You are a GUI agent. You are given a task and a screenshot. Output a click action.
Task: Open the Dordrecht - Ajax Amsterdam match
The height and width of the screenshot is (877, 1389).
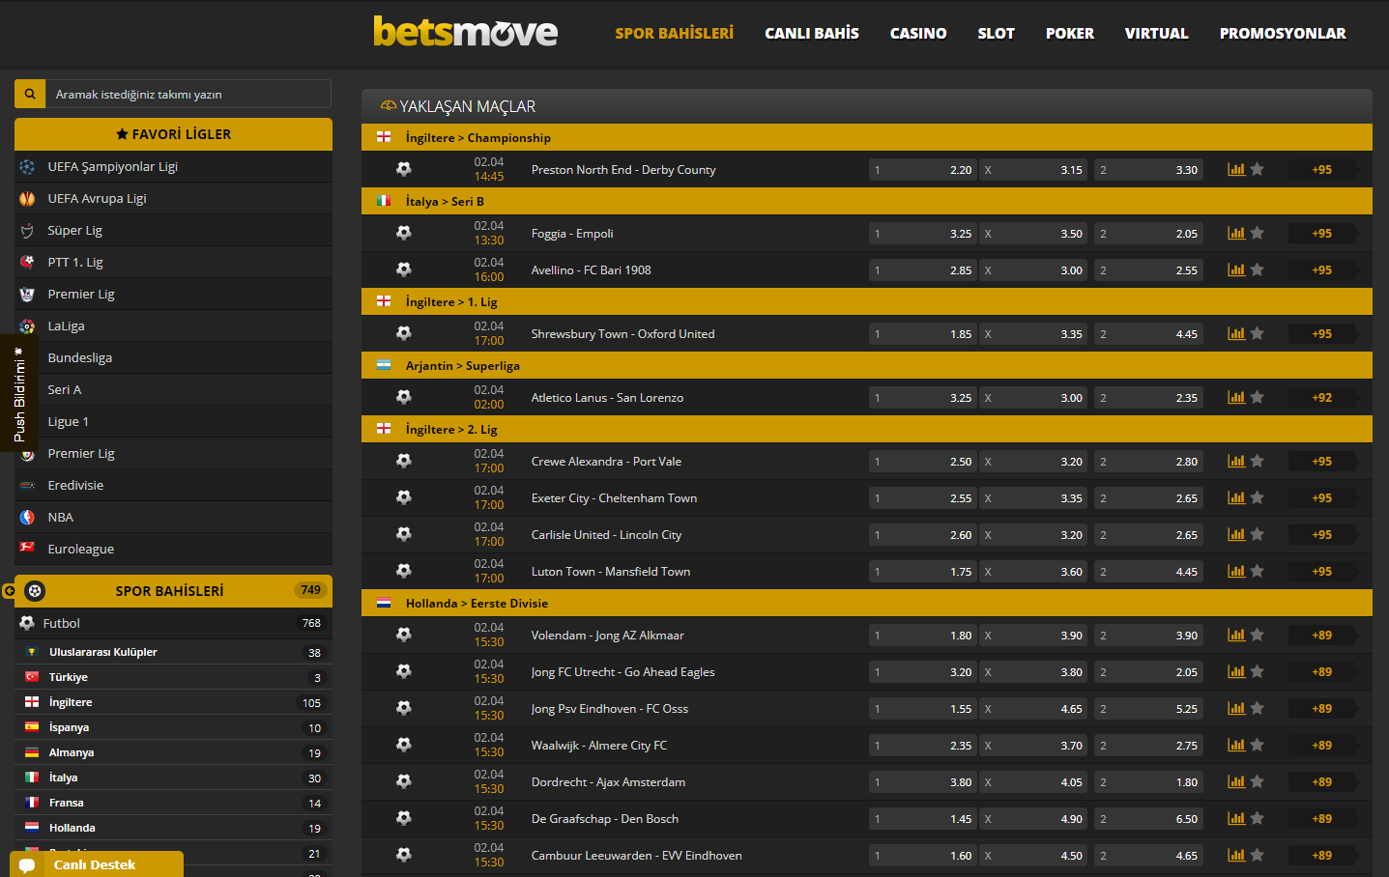tap(608, 781)
